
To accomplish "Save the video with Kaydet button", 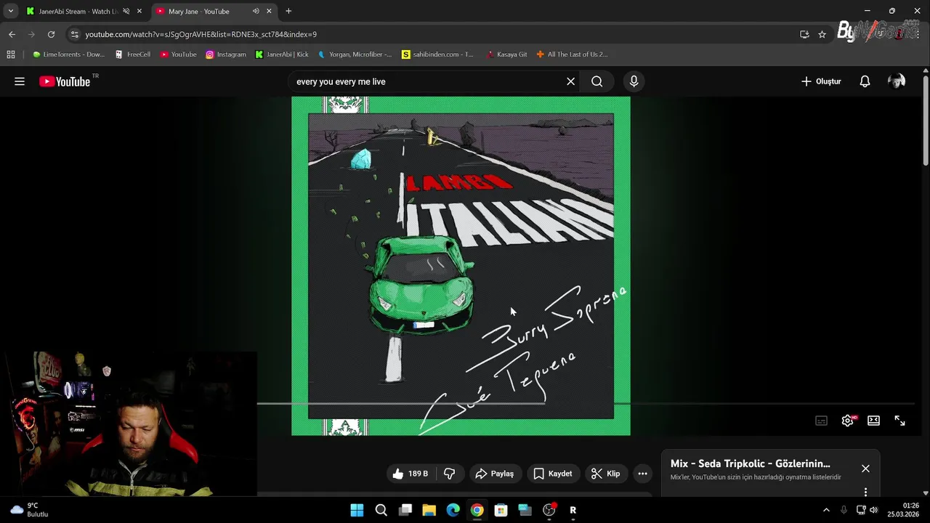I will [553, 474].
